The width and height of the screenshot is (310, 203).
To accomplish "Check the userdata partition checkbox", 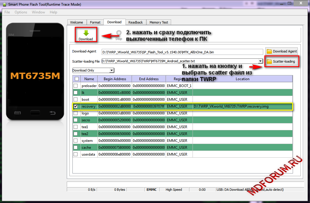I will point(76,154).
